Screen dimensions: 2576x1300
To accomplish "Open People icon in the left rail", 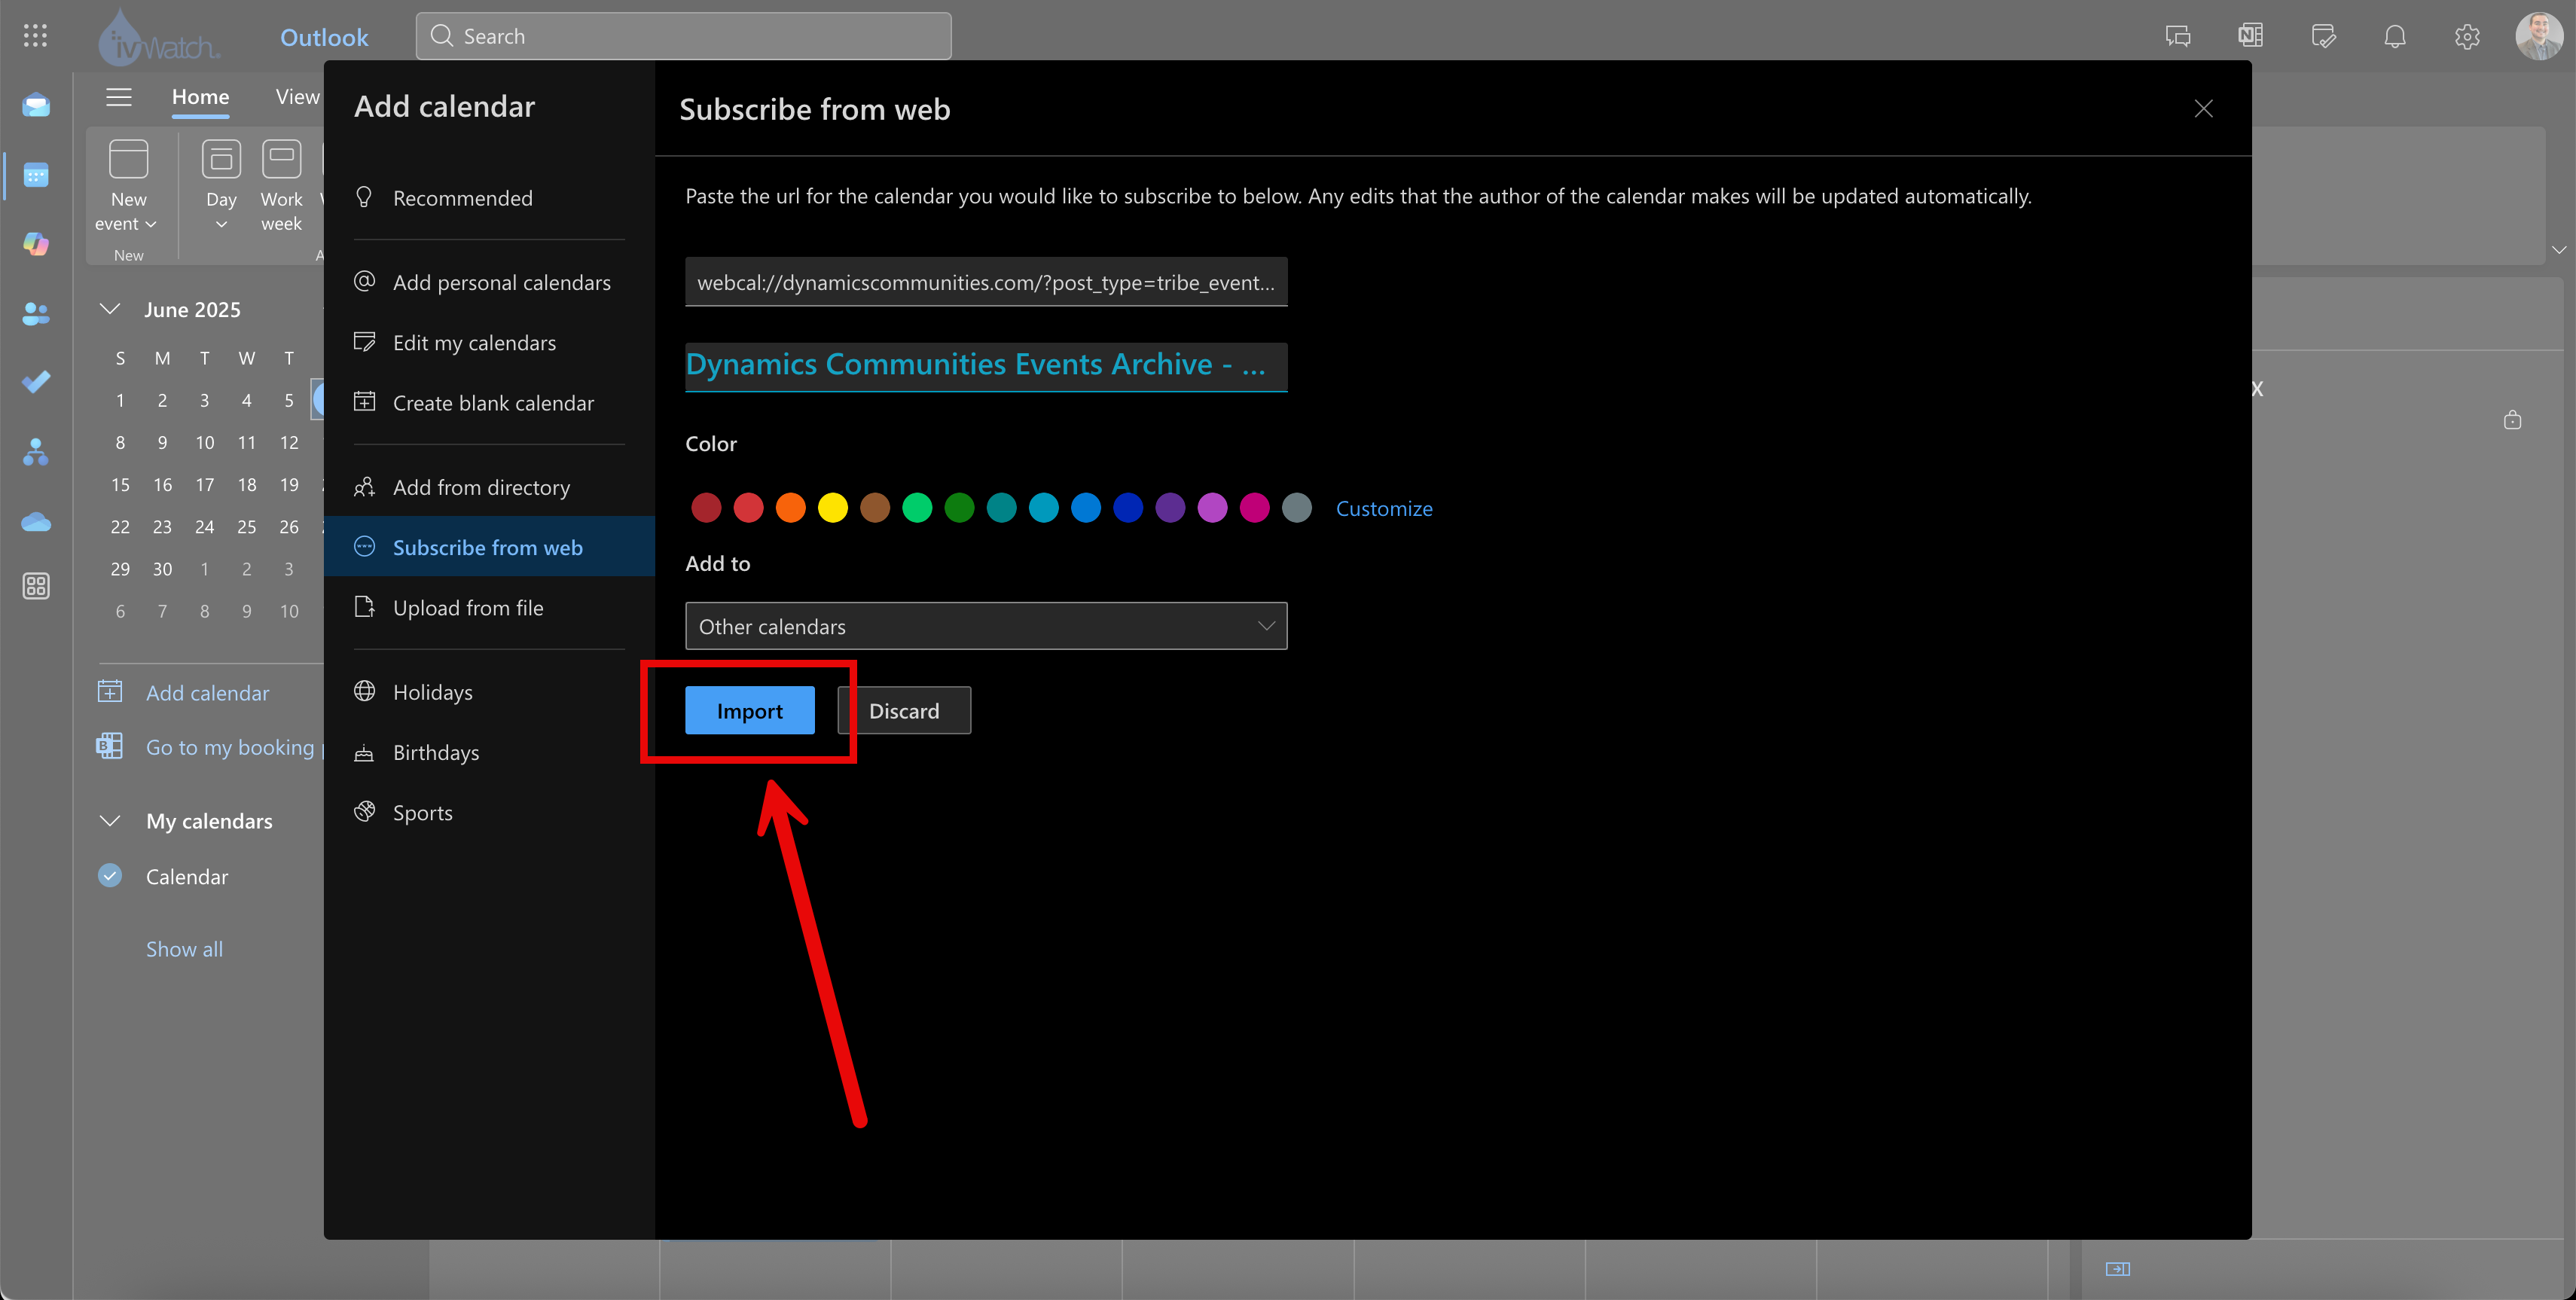I will tap(36, 313).
